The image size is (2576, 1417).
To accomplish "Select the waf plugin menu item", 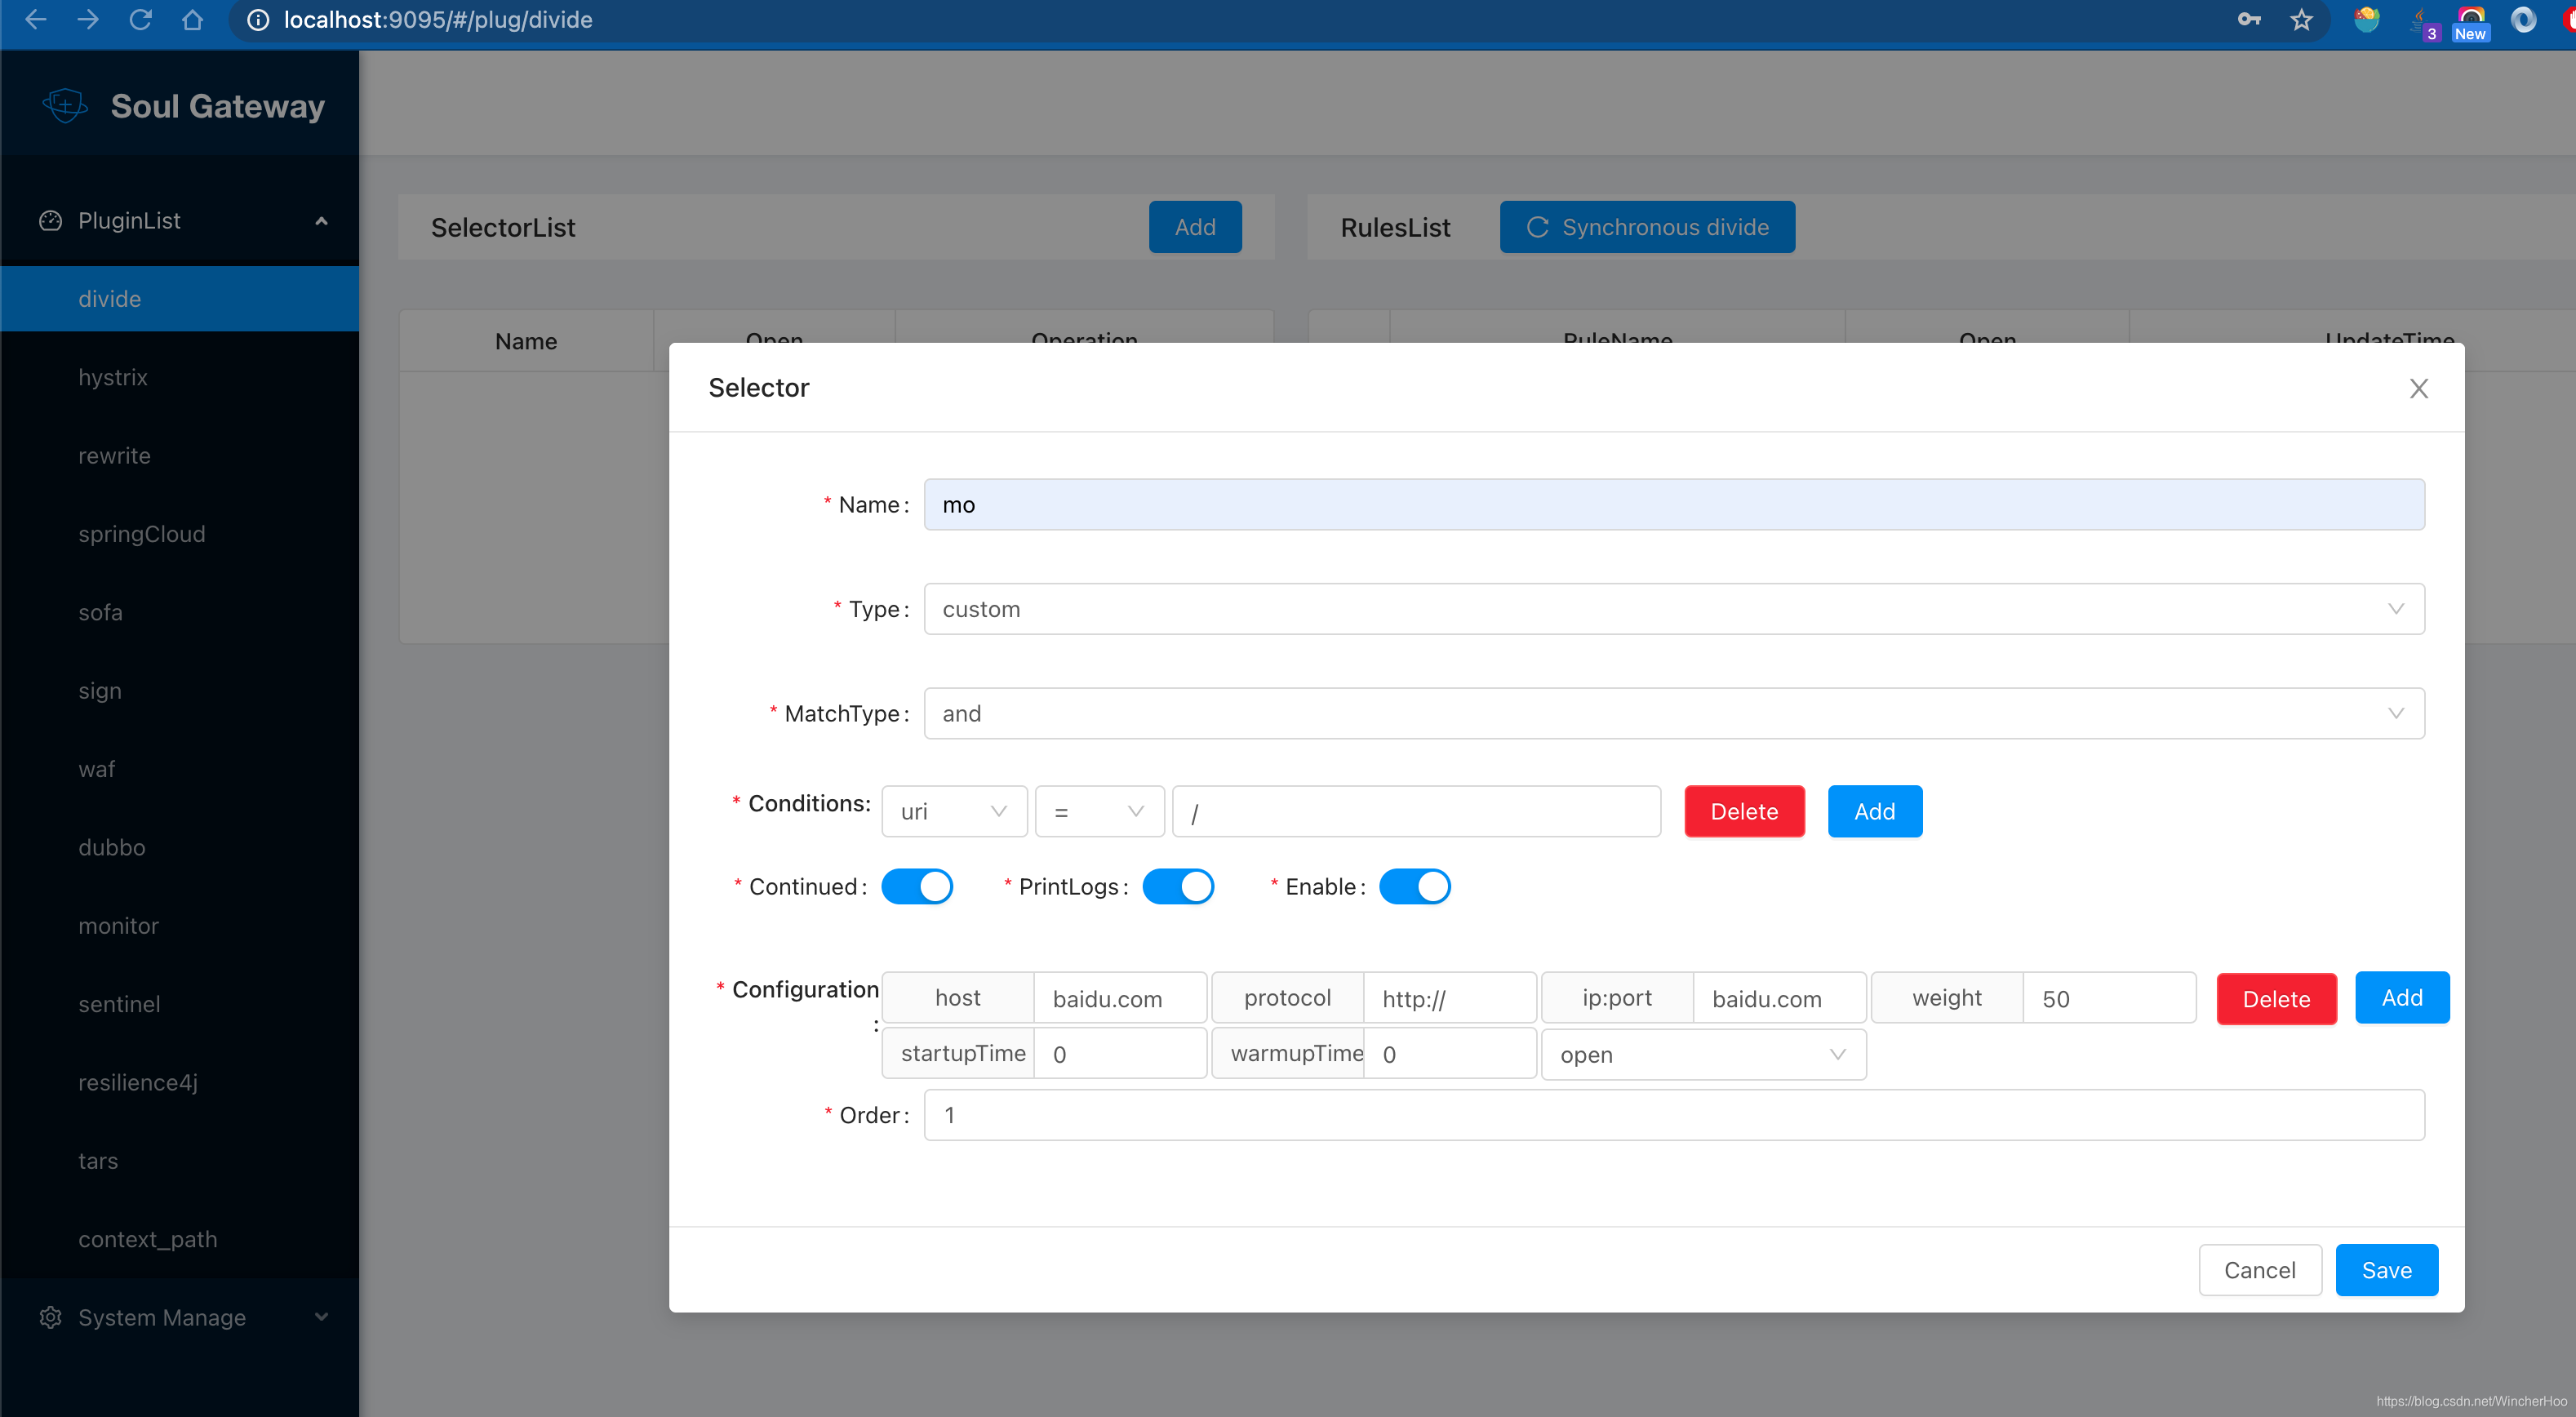I will coord(180,769).
